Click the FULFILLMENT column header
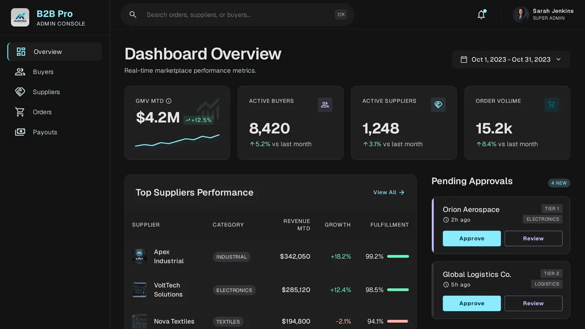The width and height of the screenshot is (585, 329). pyautogui.click(x=390, y=225)
